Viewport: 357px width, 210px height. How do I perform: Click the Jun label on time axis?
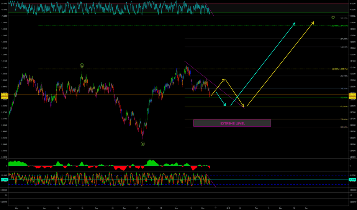pos(44,208)
